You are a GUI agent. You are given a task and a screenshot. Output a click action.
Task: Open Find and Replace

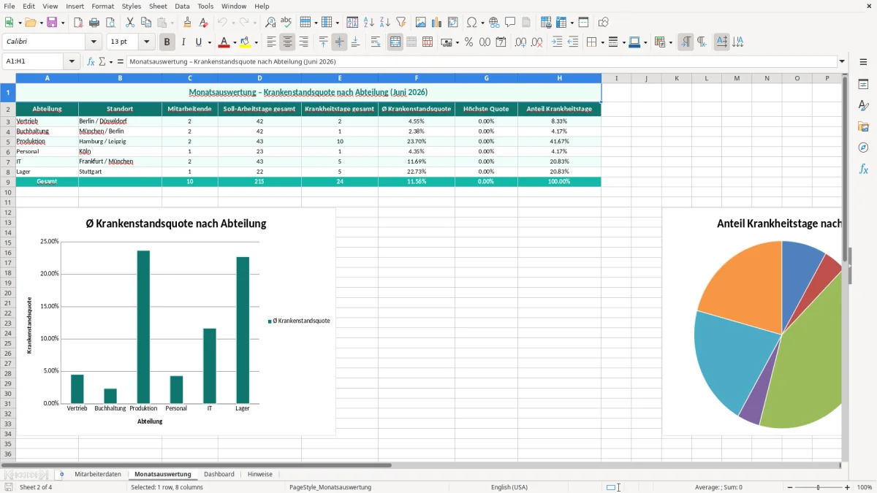(270, 23)
